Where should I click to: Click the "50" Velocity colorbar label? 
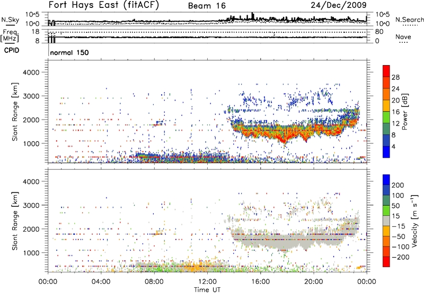pos(395,206)
